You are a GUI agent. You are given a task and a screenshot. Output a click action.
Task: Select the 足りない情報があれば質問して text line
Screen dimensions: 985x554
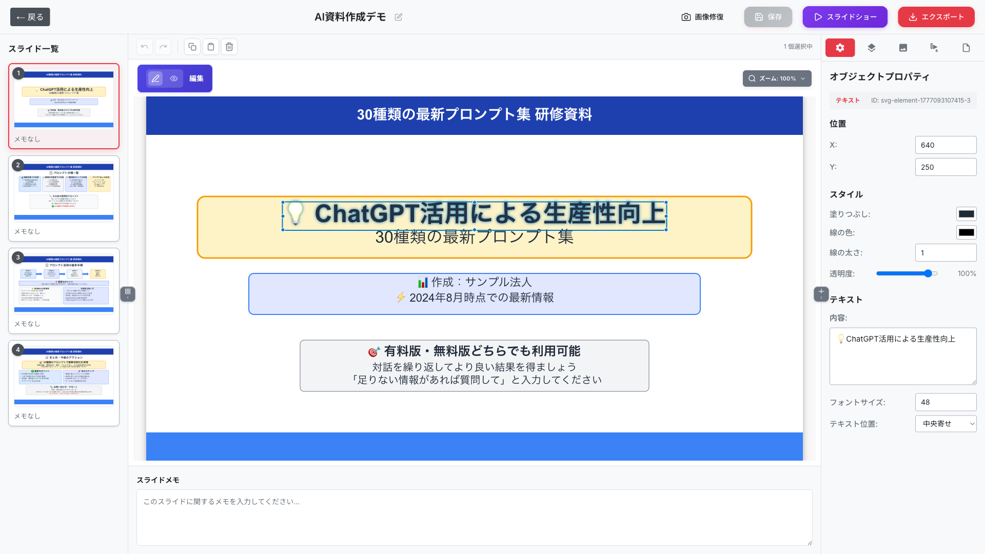click(475, 380)
